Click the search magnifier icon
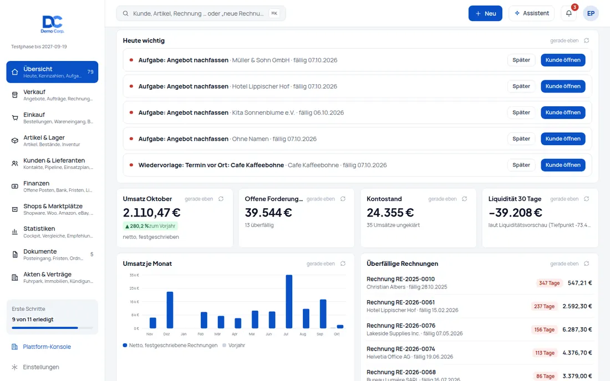Image resolution: width=610 pixels, height=381 pixels. click(126, 13)
